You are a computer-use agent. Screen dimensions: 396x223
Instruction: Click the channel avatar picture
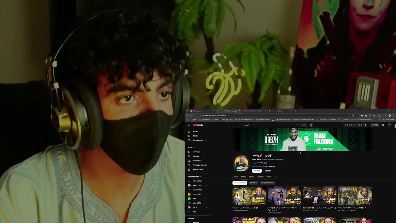coord(241,163)
